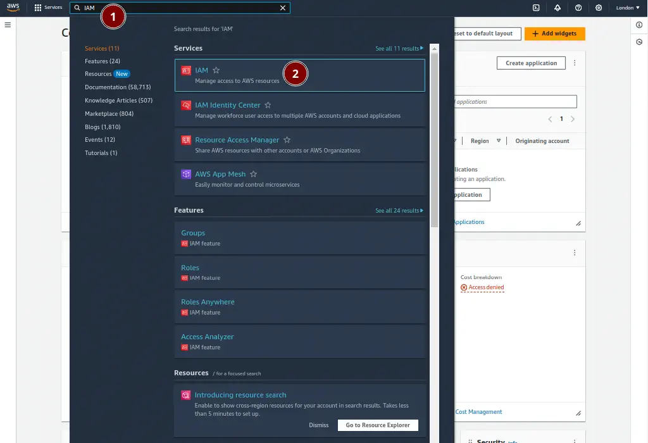Open Introducing resource search link
This screenshot has width=648, height=443.
(x=240, y=395)
